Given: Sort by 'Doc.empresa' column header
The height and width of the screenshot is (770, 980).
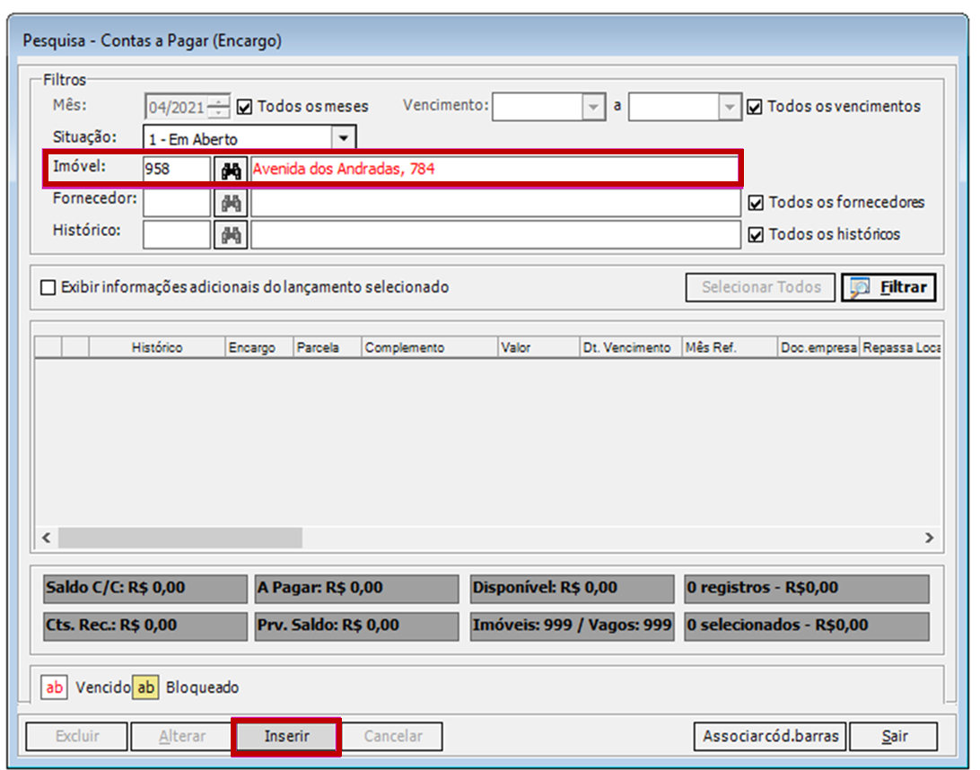Looking at the screenshot, I should click(818, 347).
